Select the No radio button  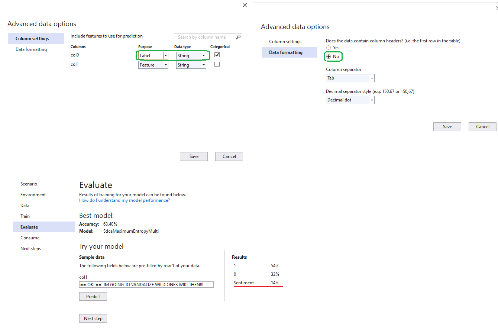point(329,56)
